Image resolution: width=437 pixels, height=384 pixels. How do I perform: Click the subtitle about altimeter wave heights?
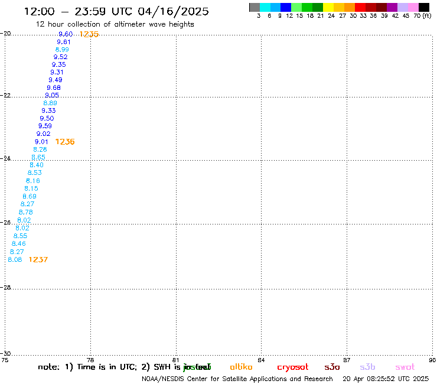[115, 24]
